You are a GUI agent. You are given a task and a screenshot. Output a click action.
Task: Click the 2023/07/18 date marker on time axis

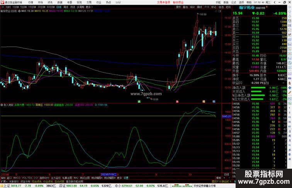(109, 174)
